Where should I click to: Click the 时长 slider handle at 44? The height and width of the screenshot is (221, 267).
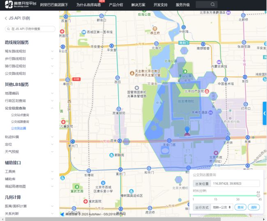point(258,196)
